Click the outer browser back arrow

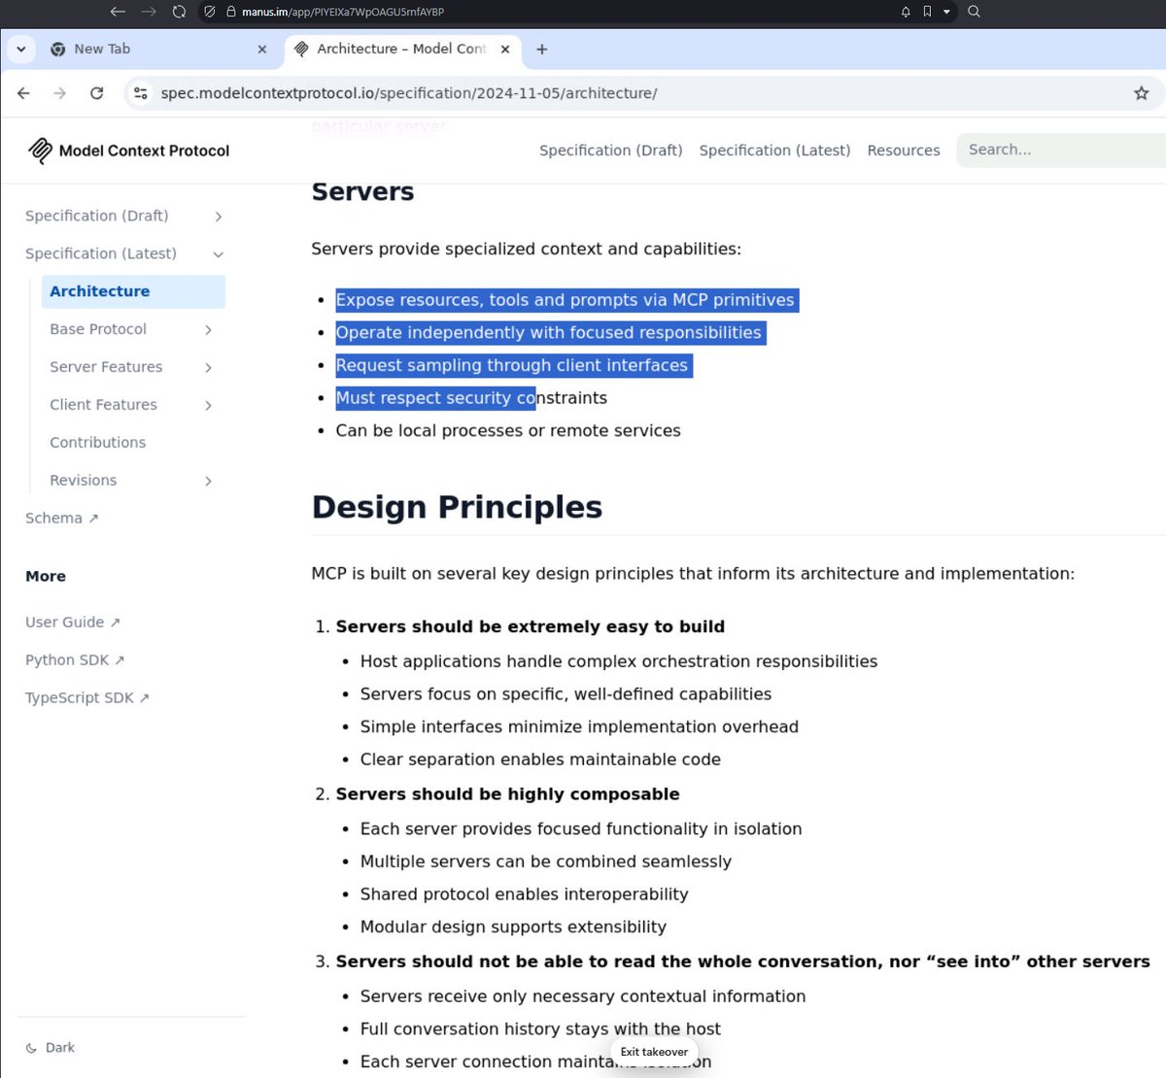[x=118, y=12]
